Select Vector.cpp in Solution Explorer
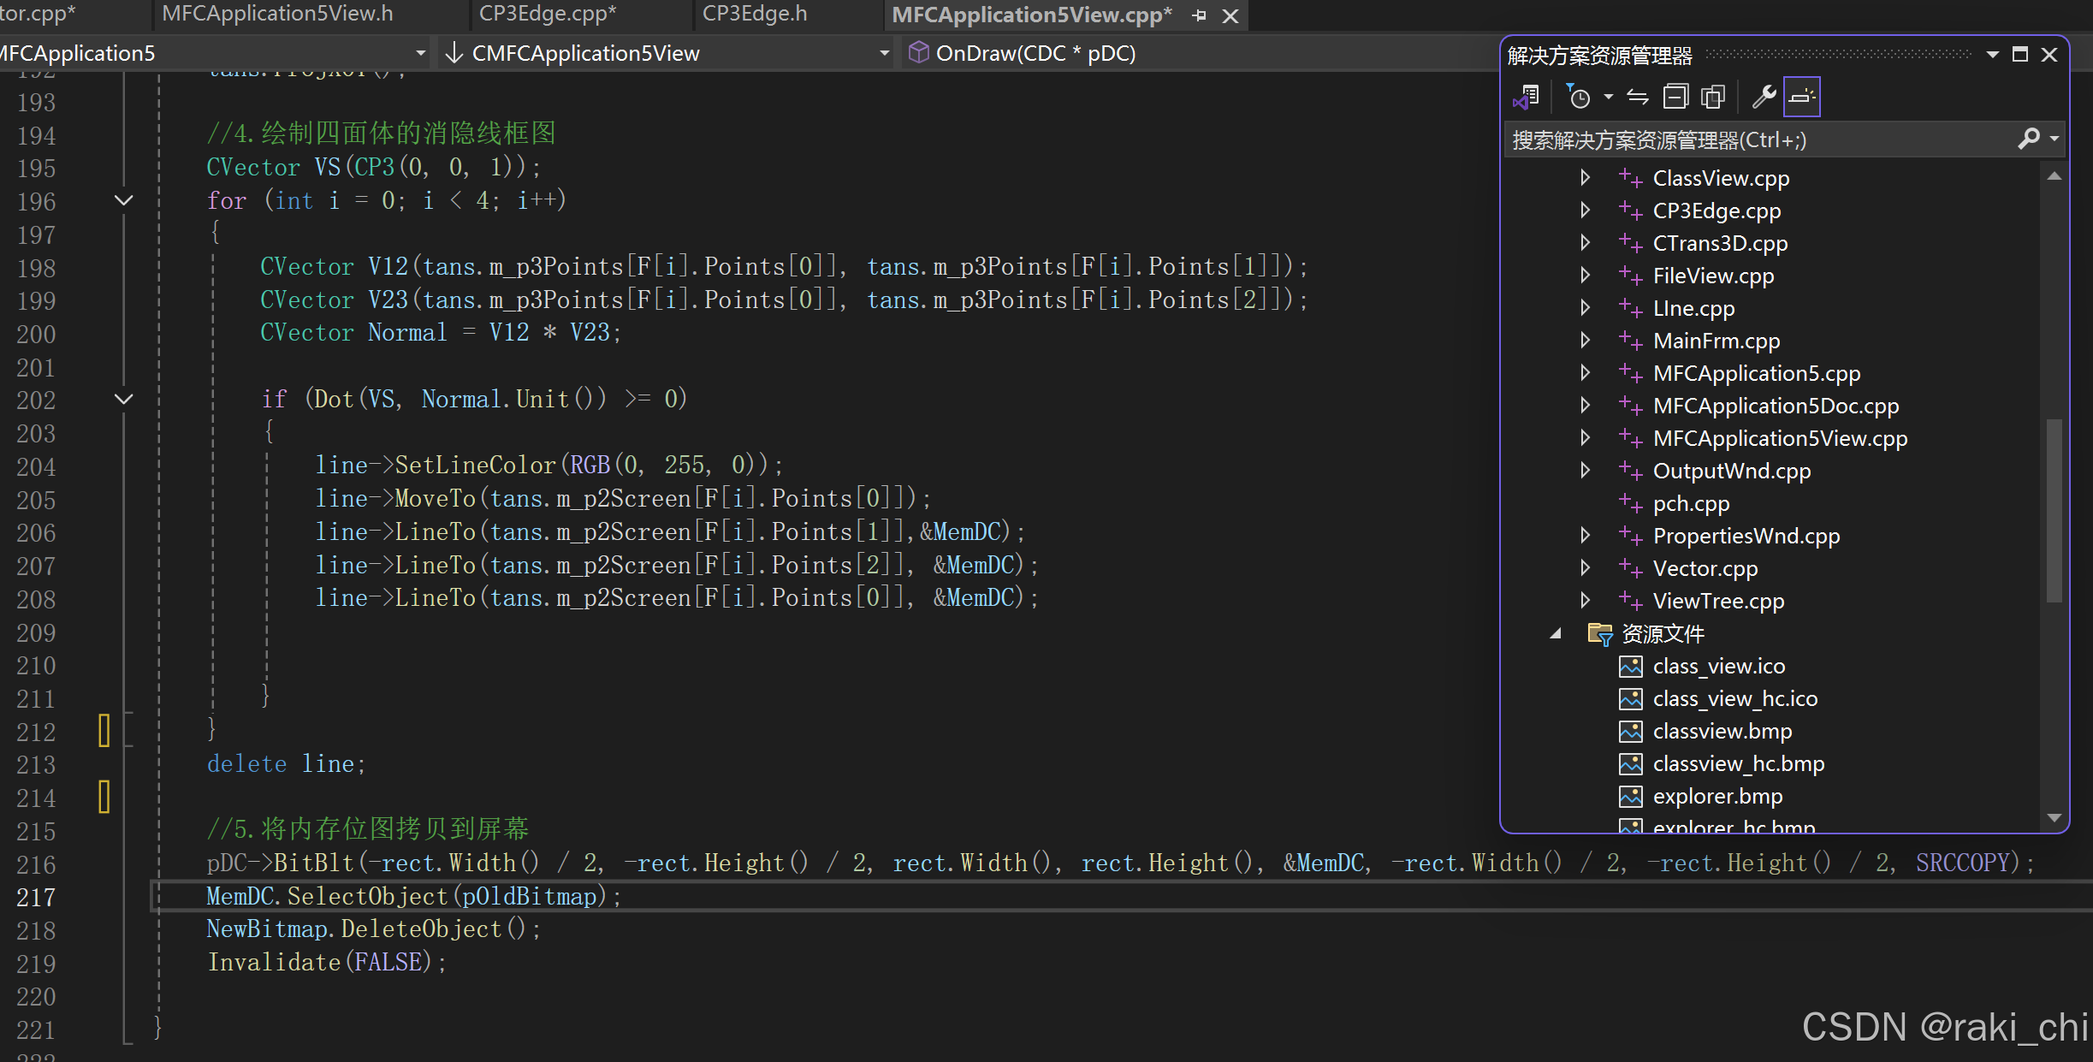Screen dimensions: 2093x1062 [x=1705, y=568]
